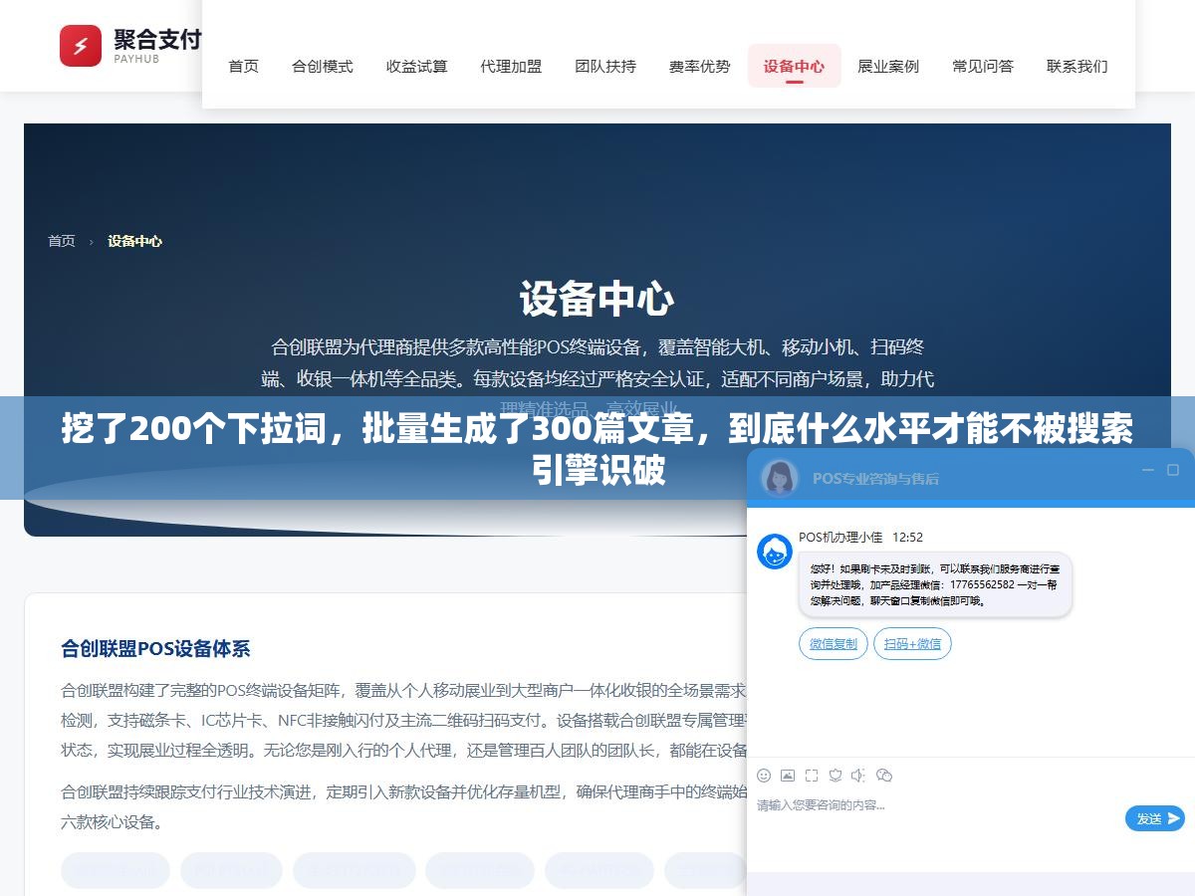Click the chat header consultant avatar
Viewport: 1195px width, 896px height.
coord(780,477)
